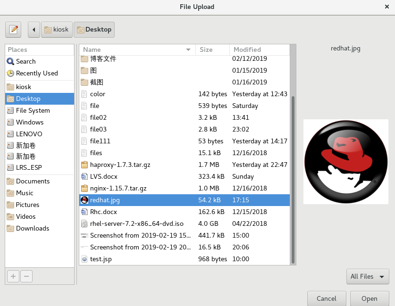Select the color file

185,94
